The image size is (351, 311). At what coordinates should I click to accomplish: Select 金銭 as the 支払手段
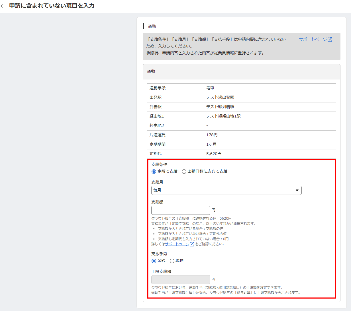click(x=154, y=261)
